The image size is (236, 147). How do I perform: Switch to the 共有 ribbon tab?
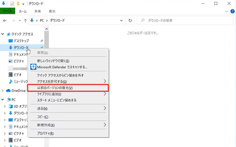[37, 11]
